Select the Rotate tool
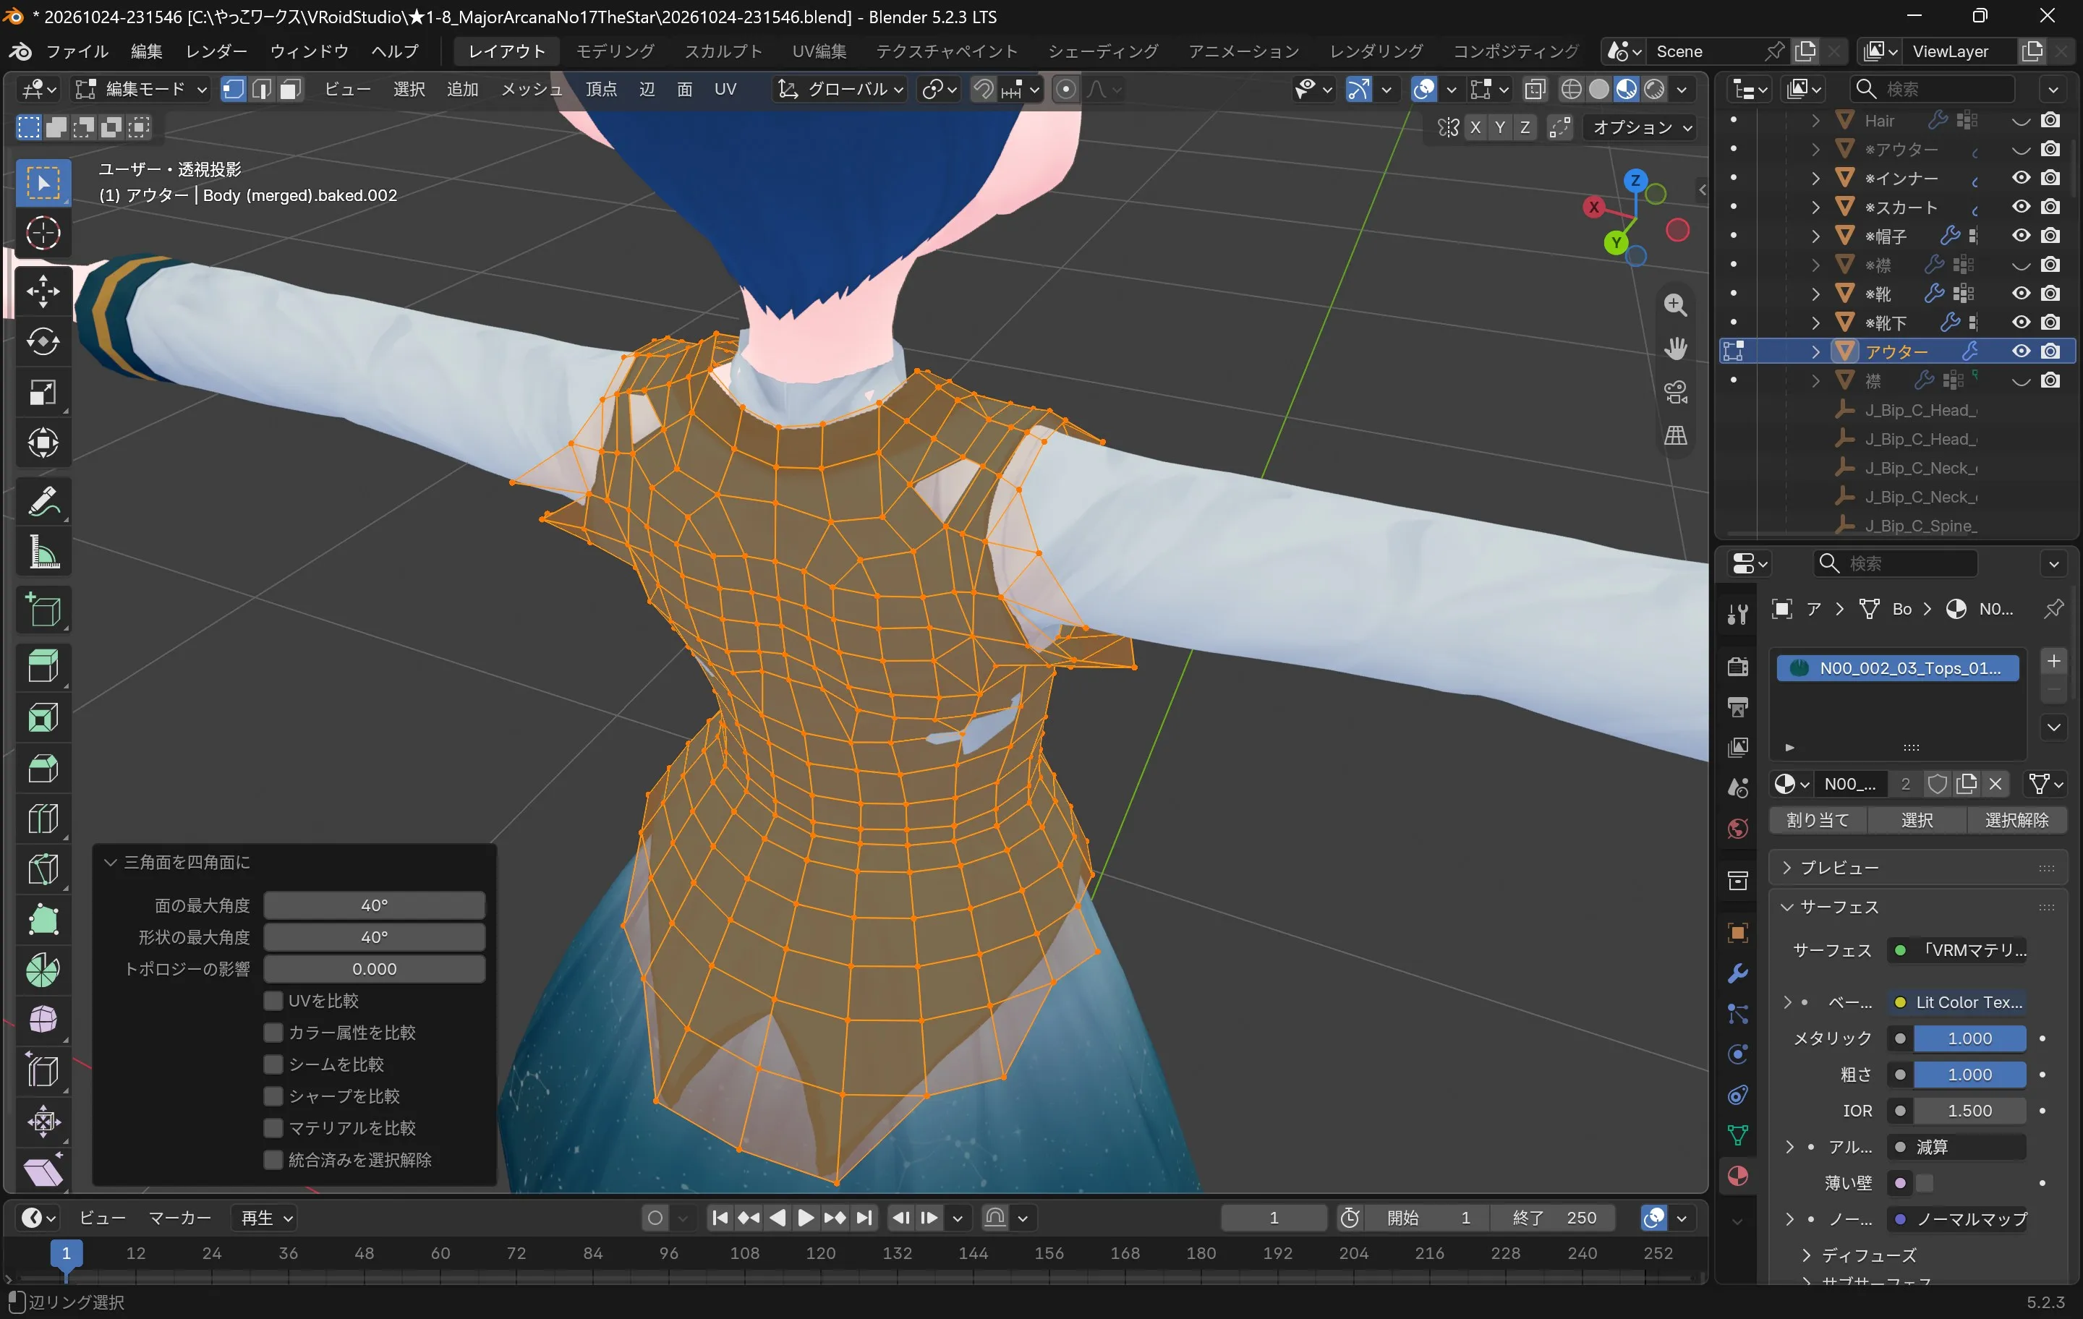 pos(43,341)
